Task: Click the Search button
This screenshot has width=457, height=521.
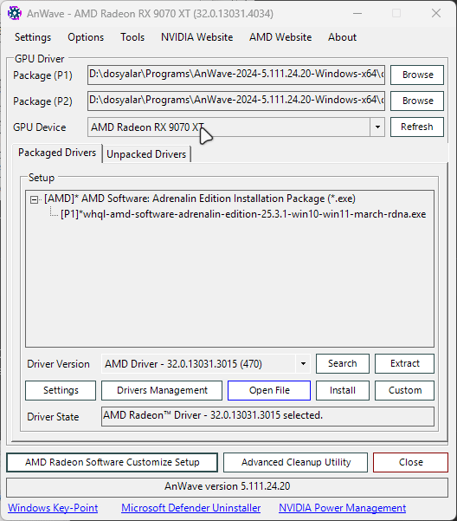Action: 343,363
